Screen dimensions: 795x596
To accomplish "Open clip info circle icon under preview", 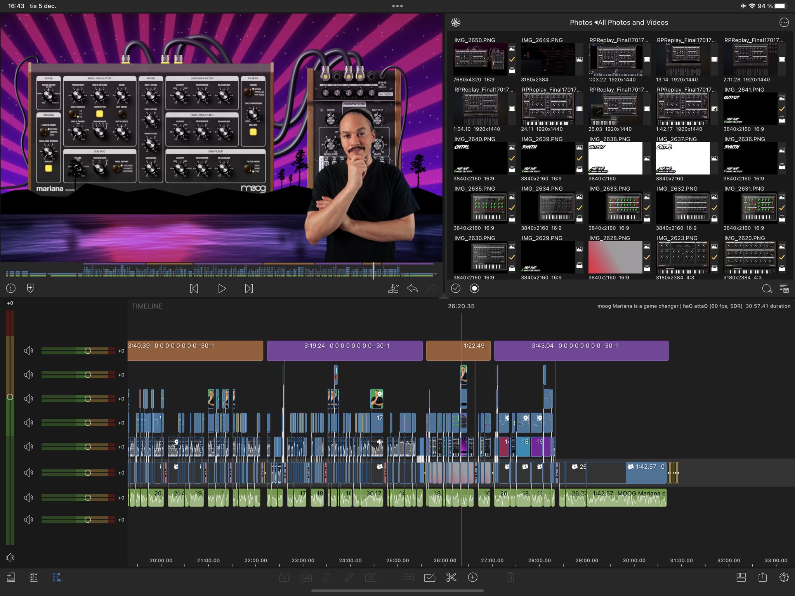I will click(x=11, y=288).
